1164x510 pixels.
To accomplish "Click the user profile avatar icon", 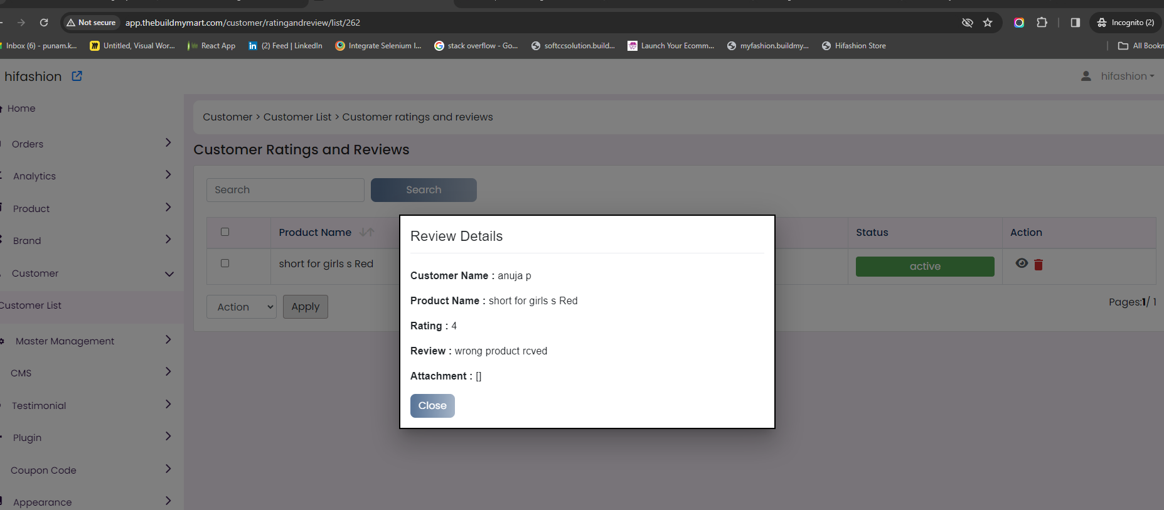I will pos(1086,76).
